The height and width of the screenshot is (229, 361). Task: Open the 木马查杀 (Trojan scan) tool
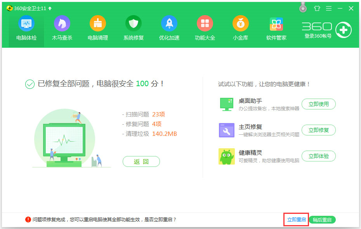click(62, 27)
